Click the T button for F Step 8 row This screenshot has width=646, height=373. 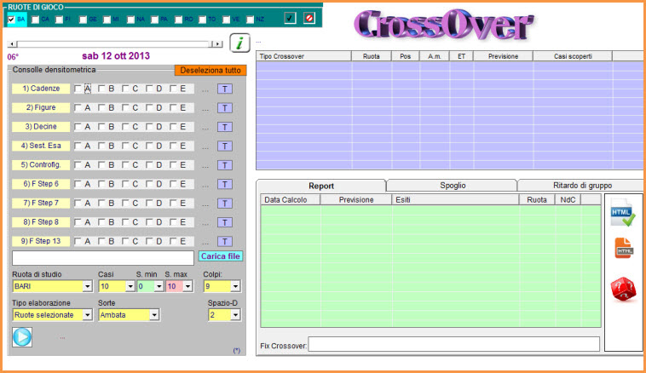pyautogui.click(x=224, y=222)
